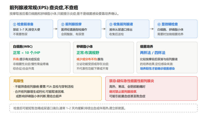Click text 白细胞、卵磷脂小体 in step 4
The height and width of the screenshot is (115, 207).
click(x=170, y=29)
